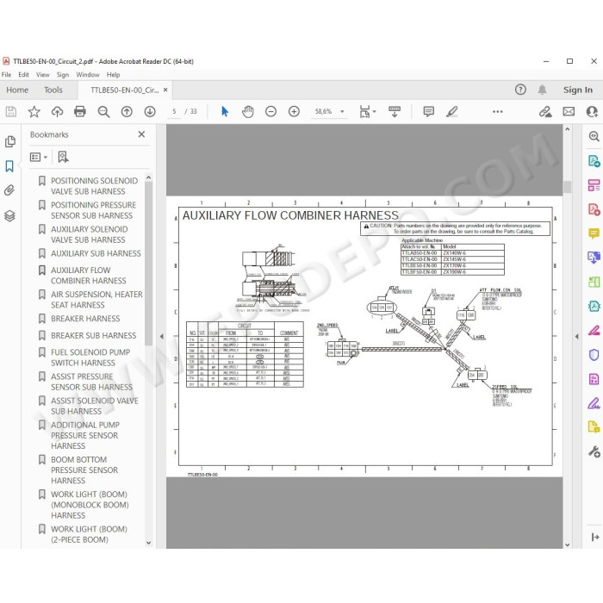The width and height of the screenshot is (603, 603).
Task: Open AUXILIARY FLOW COMBINER HARNESS bookmark
Action: (89, 276)
